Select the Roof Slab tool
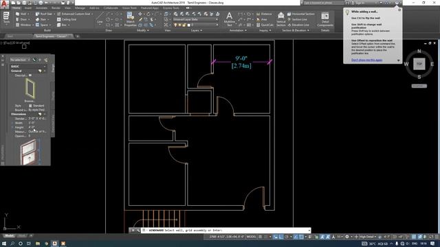The width and height of the screenshot is (440, 247). coord(44,14)
